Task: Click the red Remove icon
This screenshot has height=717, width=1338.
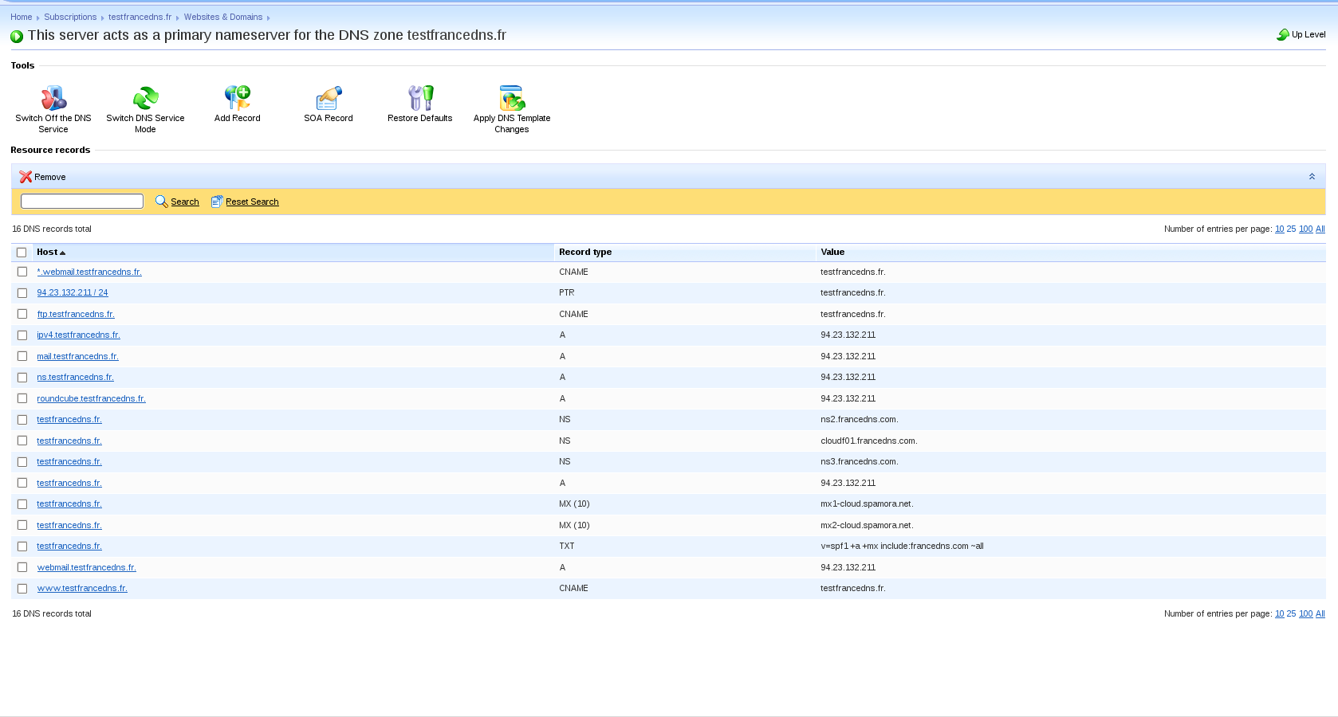Action: [26, 177]
